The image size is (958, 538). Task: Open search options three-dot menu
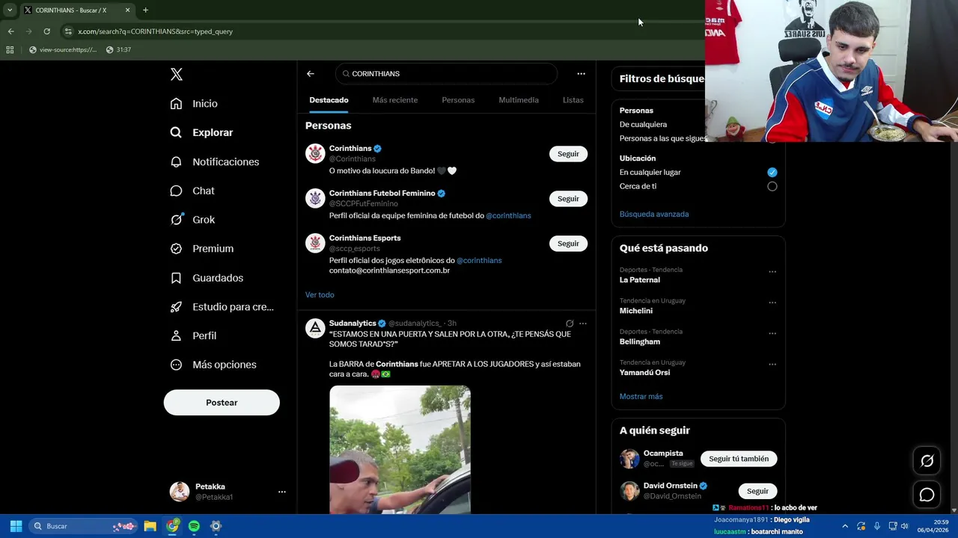pos(581,74)
